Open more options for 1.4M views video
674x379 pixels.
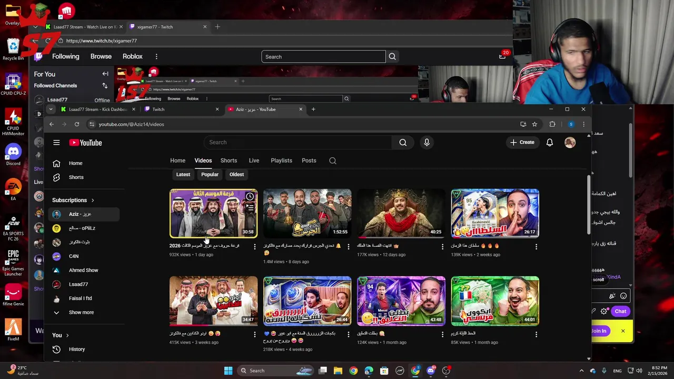(348, 246)
